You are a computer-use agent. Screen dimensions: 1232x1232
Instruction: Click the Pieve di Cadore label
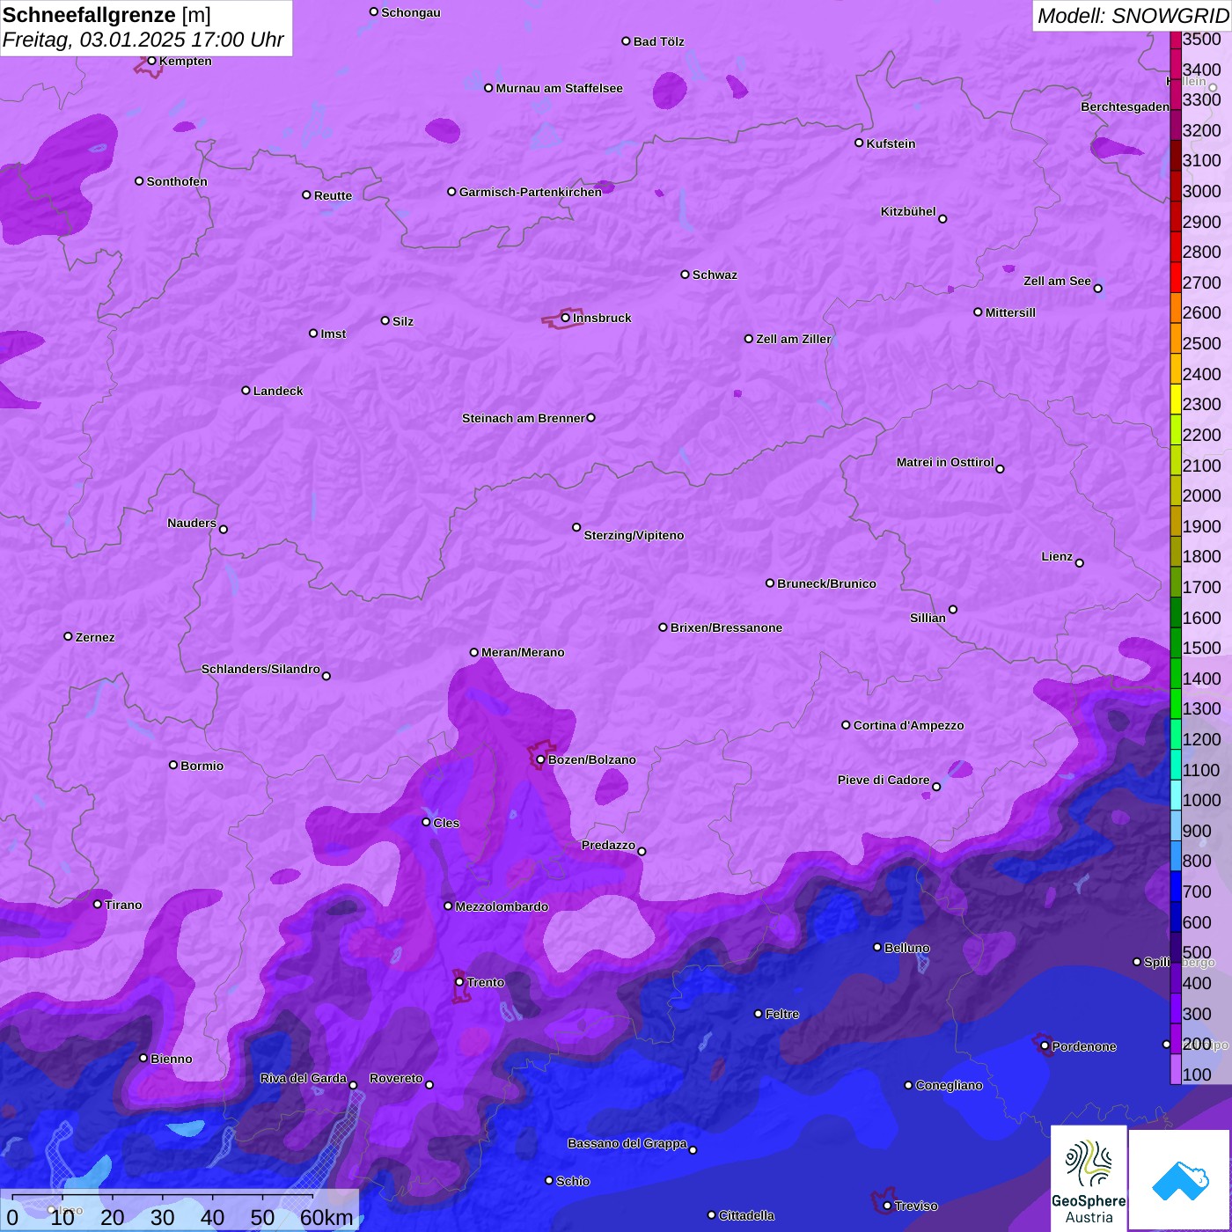click(x=884, y=780)
